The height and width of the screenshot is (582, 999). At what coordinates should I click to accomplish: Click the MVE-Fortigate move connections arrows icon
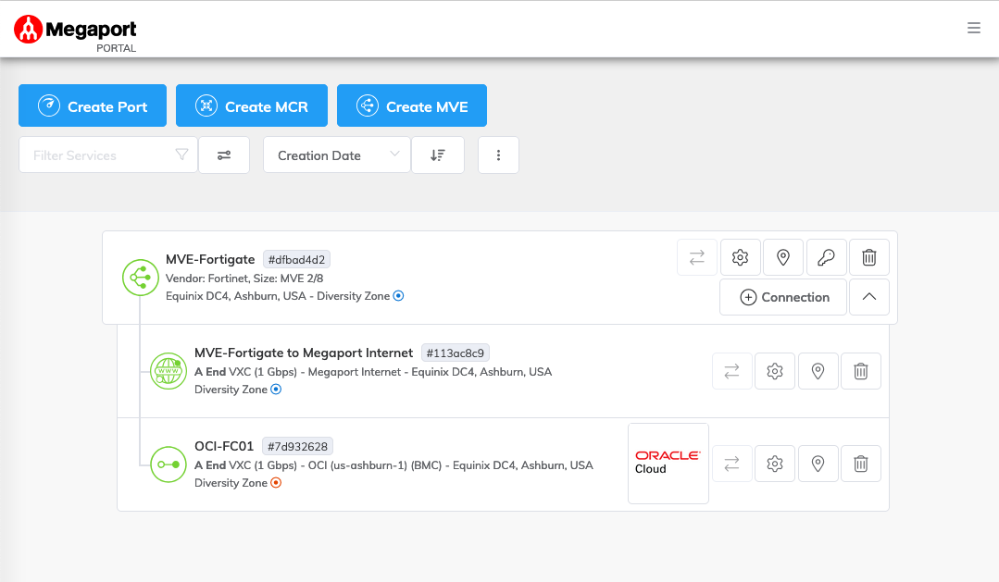(697, 257)
